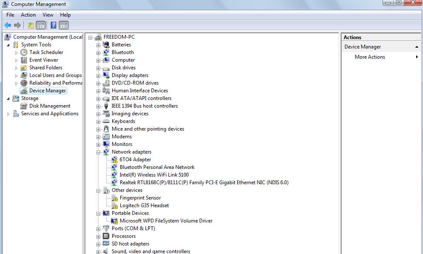Click the Processors category icon
The width and height of the screenshot is (423, 254).
pyautogui.click(x=106, y=236)
